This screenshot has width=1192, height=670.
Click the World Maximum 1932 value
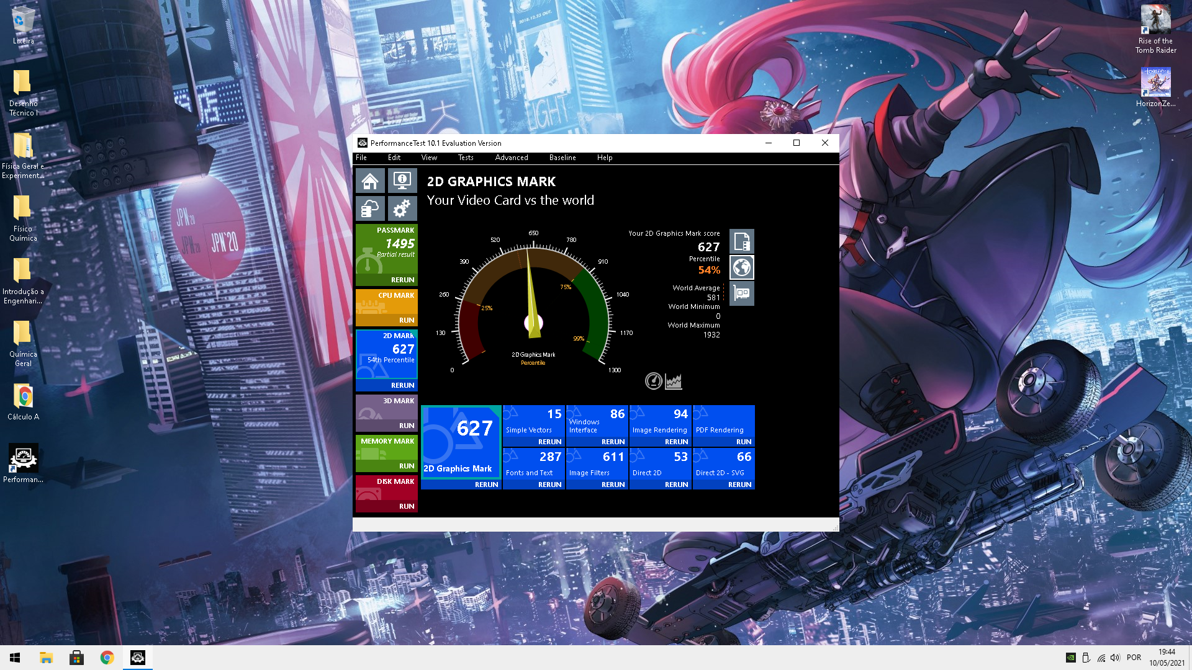coord(711,335)
